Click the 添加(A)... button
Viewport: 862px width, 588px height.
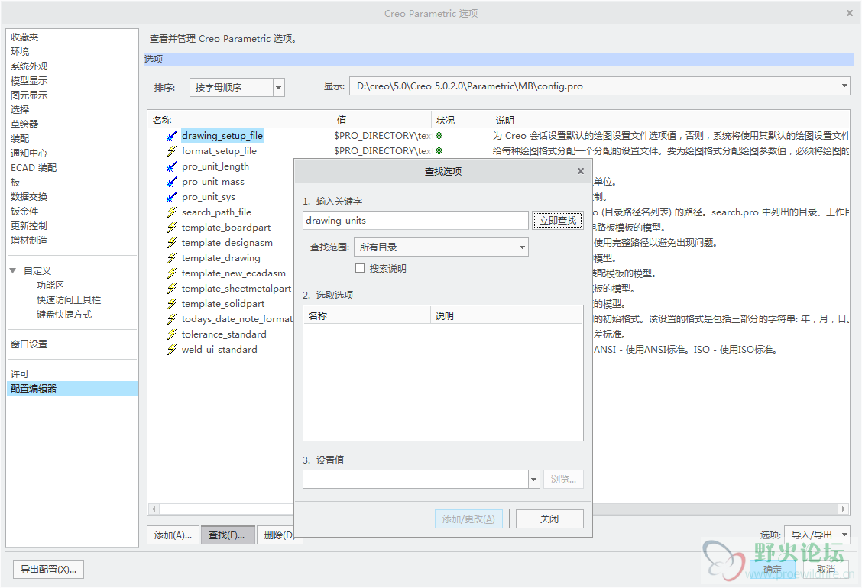click(173, 535)
